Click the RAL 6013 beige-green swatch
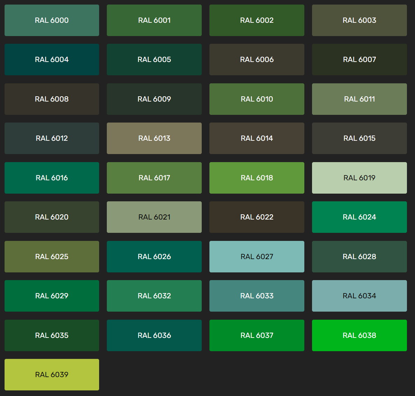 [154, 138]
